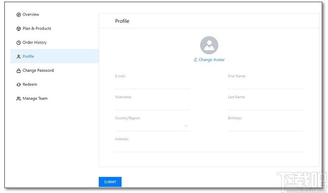Viewport: 328px width, 193px height.
Task: Select the Profile menu item
Action: [x=54, y=56]
